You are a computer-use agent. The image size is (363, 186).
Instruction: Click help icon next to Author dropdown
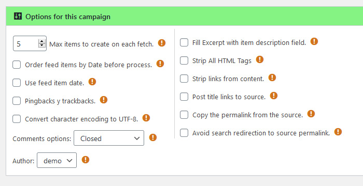coord(86,160)
